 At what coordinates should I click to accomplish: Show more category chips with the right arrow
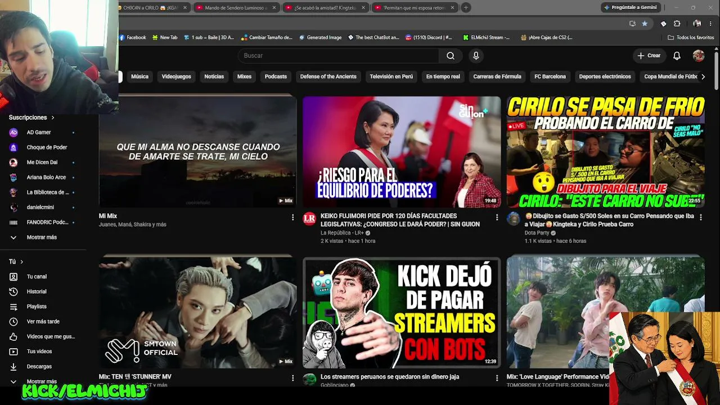click(703, 76)
